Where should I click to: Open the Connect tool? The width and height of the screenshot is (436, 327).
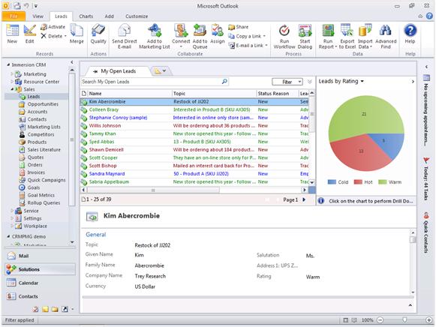pos(181,36)
